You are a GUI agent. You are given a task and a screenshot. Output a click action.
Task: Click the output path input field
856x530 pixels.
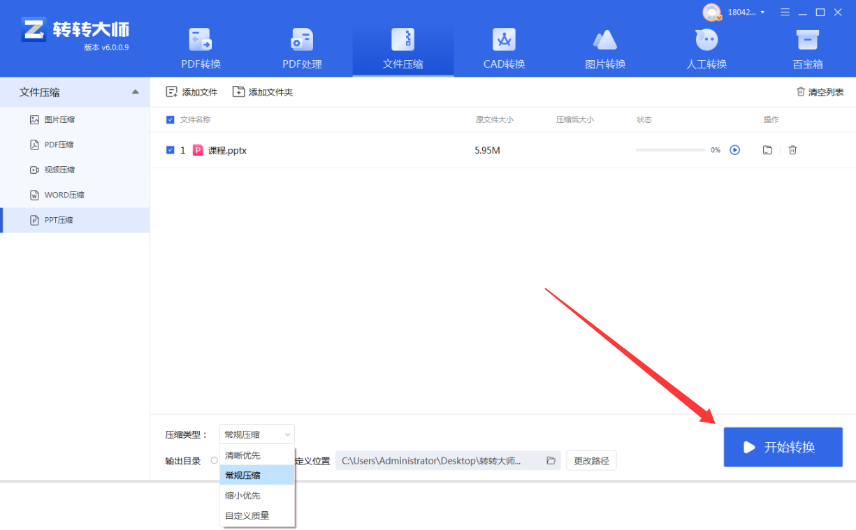click(448, 461)
